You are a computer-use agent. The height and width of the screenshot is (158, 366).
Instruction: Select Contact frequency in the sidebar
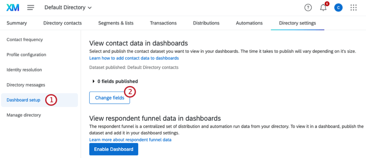tap(25, 40)
